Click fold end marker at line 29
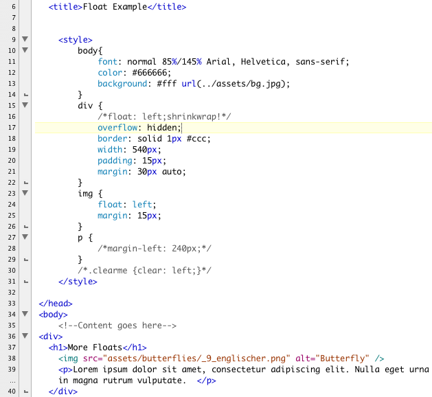This screenshot has width=432, height=397. [25, 260]
